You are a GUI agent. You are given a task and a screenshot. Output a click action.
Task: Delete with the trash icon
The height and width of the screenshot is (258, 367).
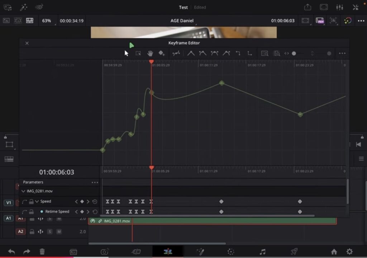(x=42, y=252)
